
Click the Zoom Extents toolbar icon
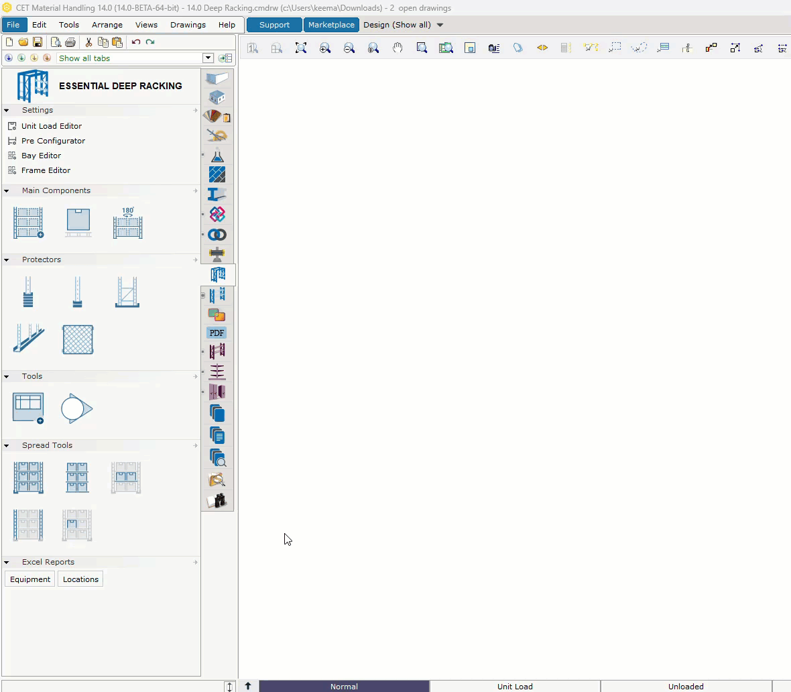pos(301,48)
